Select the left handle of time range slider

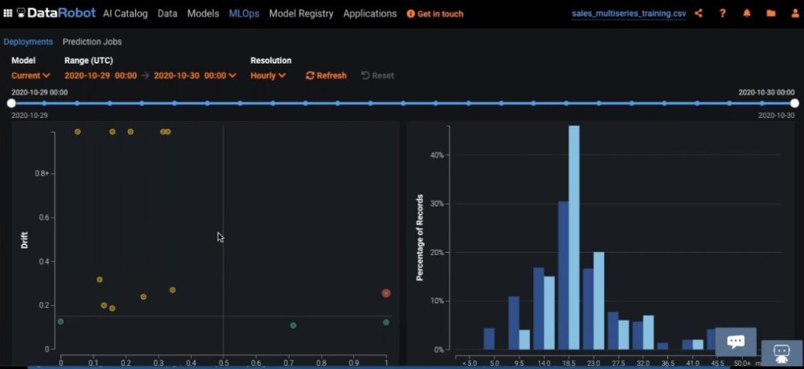(11, 103)
